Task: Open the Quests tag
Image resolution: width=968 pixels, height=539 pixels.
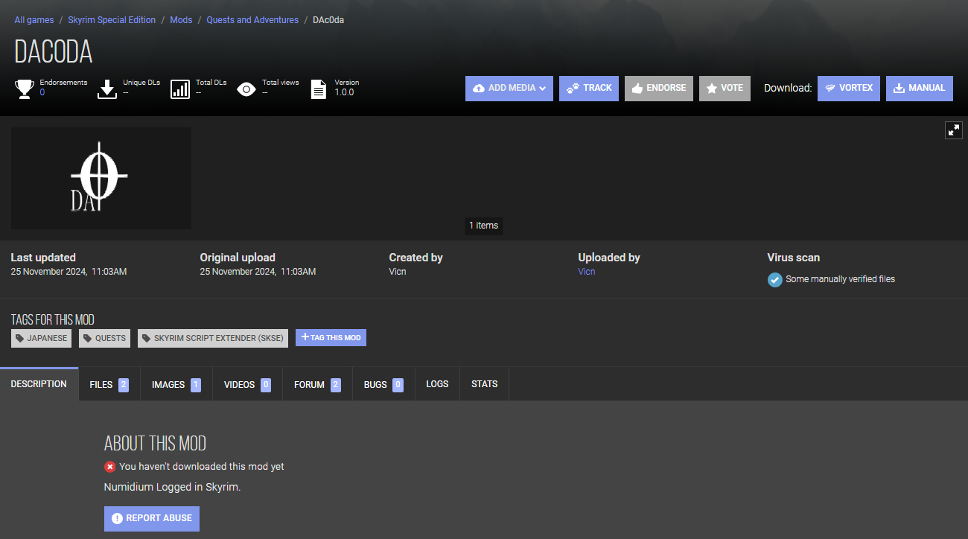Action: (x=104, y=338)
